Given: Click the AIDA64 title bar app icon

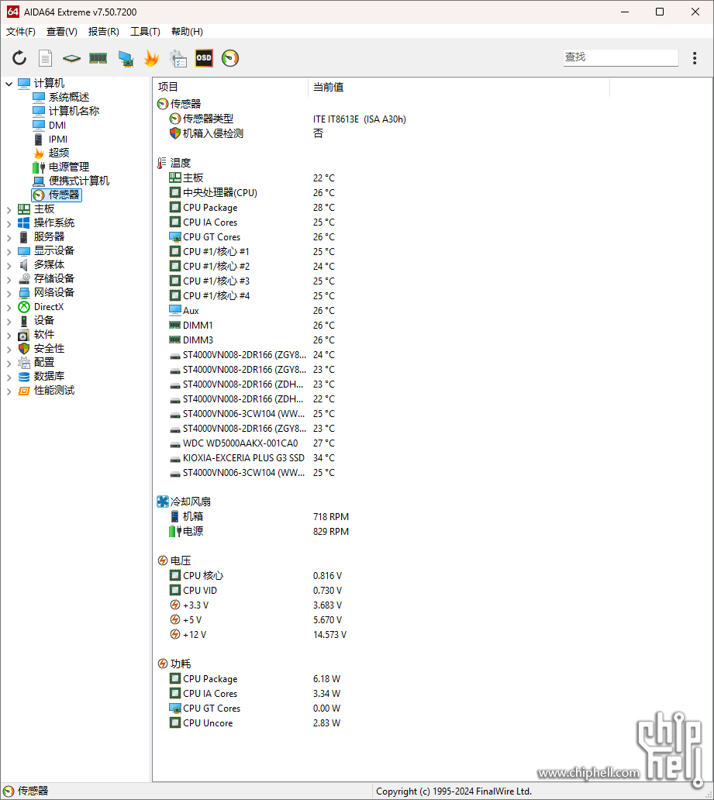Looking at the screenshot, I should 12,12.
